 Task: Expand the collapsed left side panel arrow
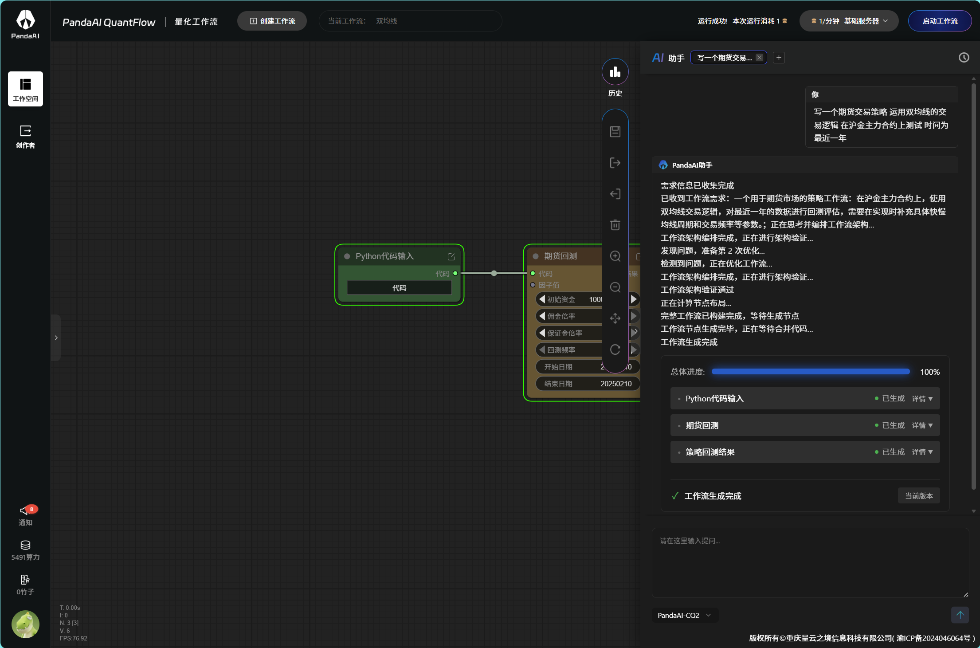point(56,338)
